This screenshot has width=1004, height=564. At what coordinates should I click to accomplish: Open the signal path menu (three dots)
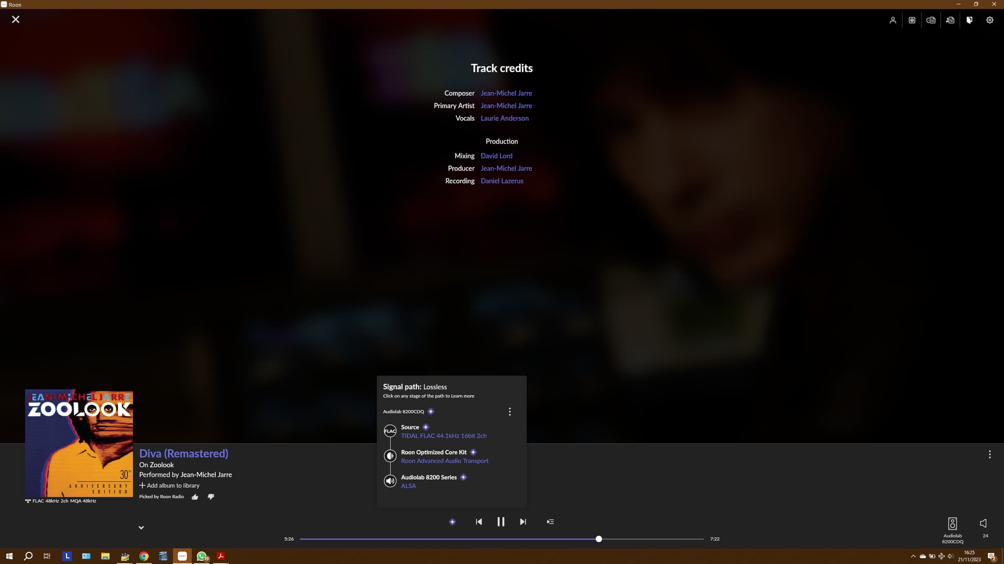[x=510, y=412]
